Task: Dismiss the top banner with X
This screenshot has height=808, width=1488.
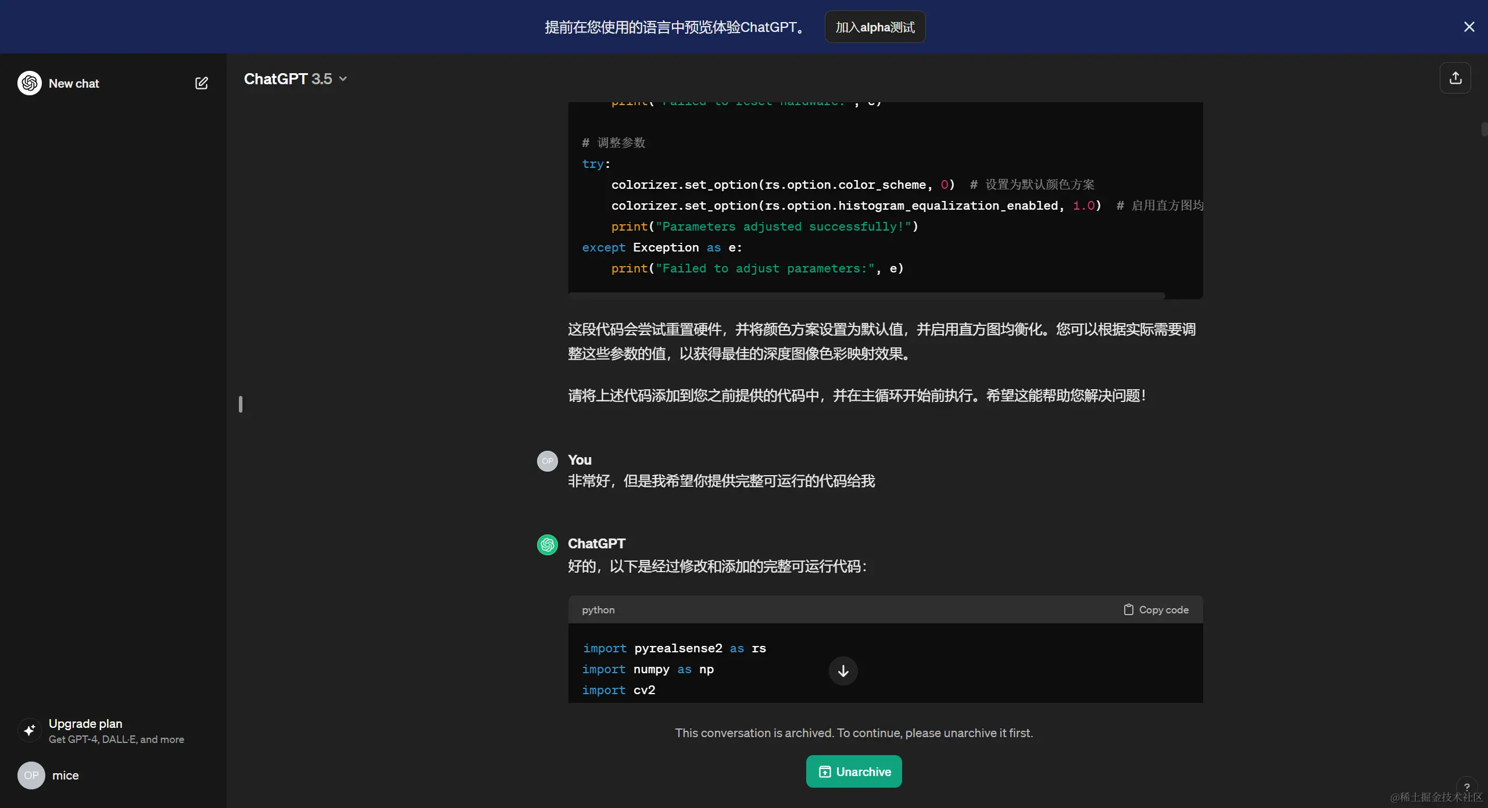Action: [x=1469, y=27]
